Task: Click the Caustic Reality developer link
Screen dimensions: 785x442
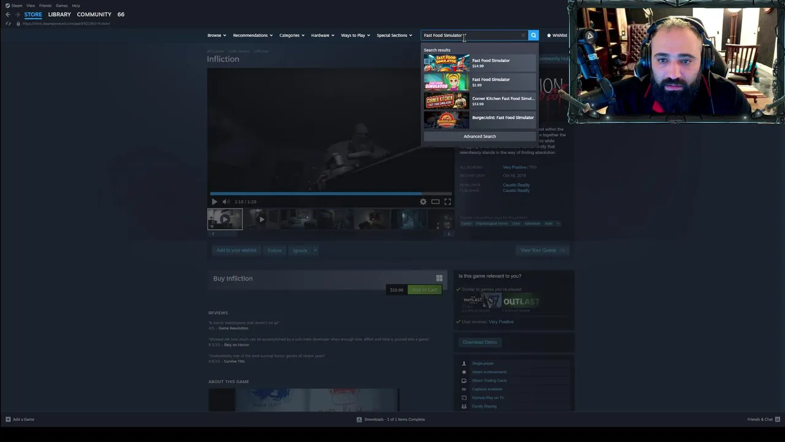Action: [x=516, y=185]
